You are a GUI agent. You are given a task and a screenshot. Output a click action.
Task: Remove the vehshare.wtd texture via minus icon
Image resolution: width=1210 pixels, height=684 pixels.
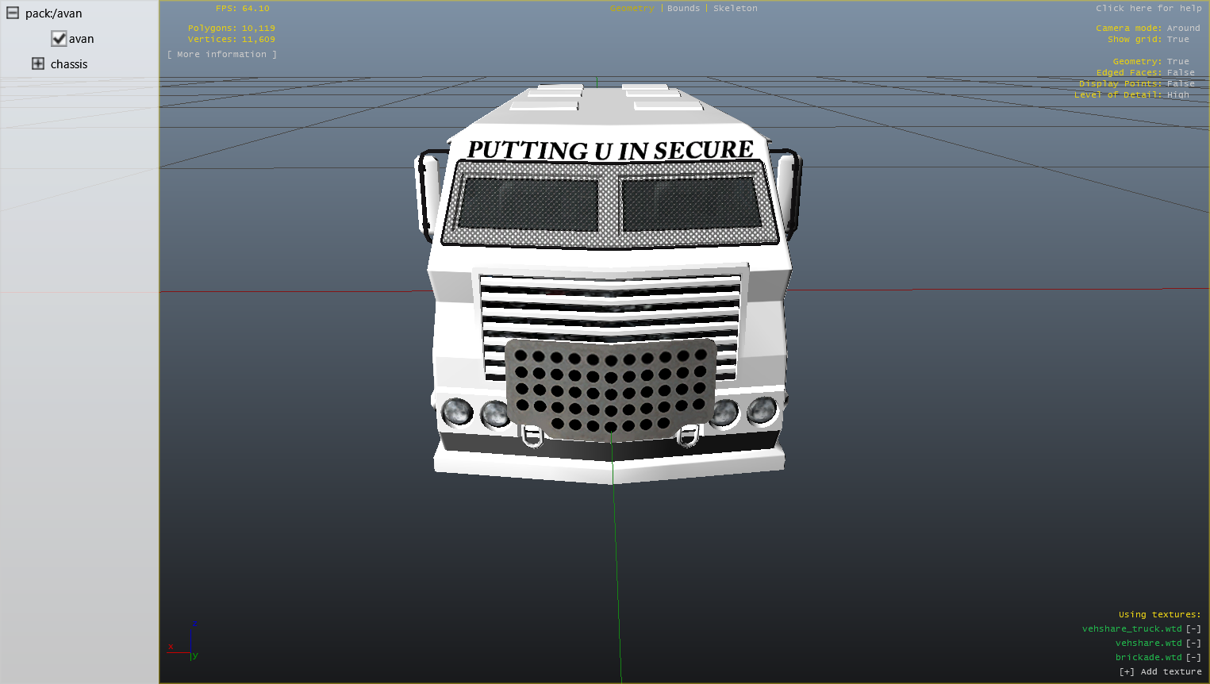1193,644
